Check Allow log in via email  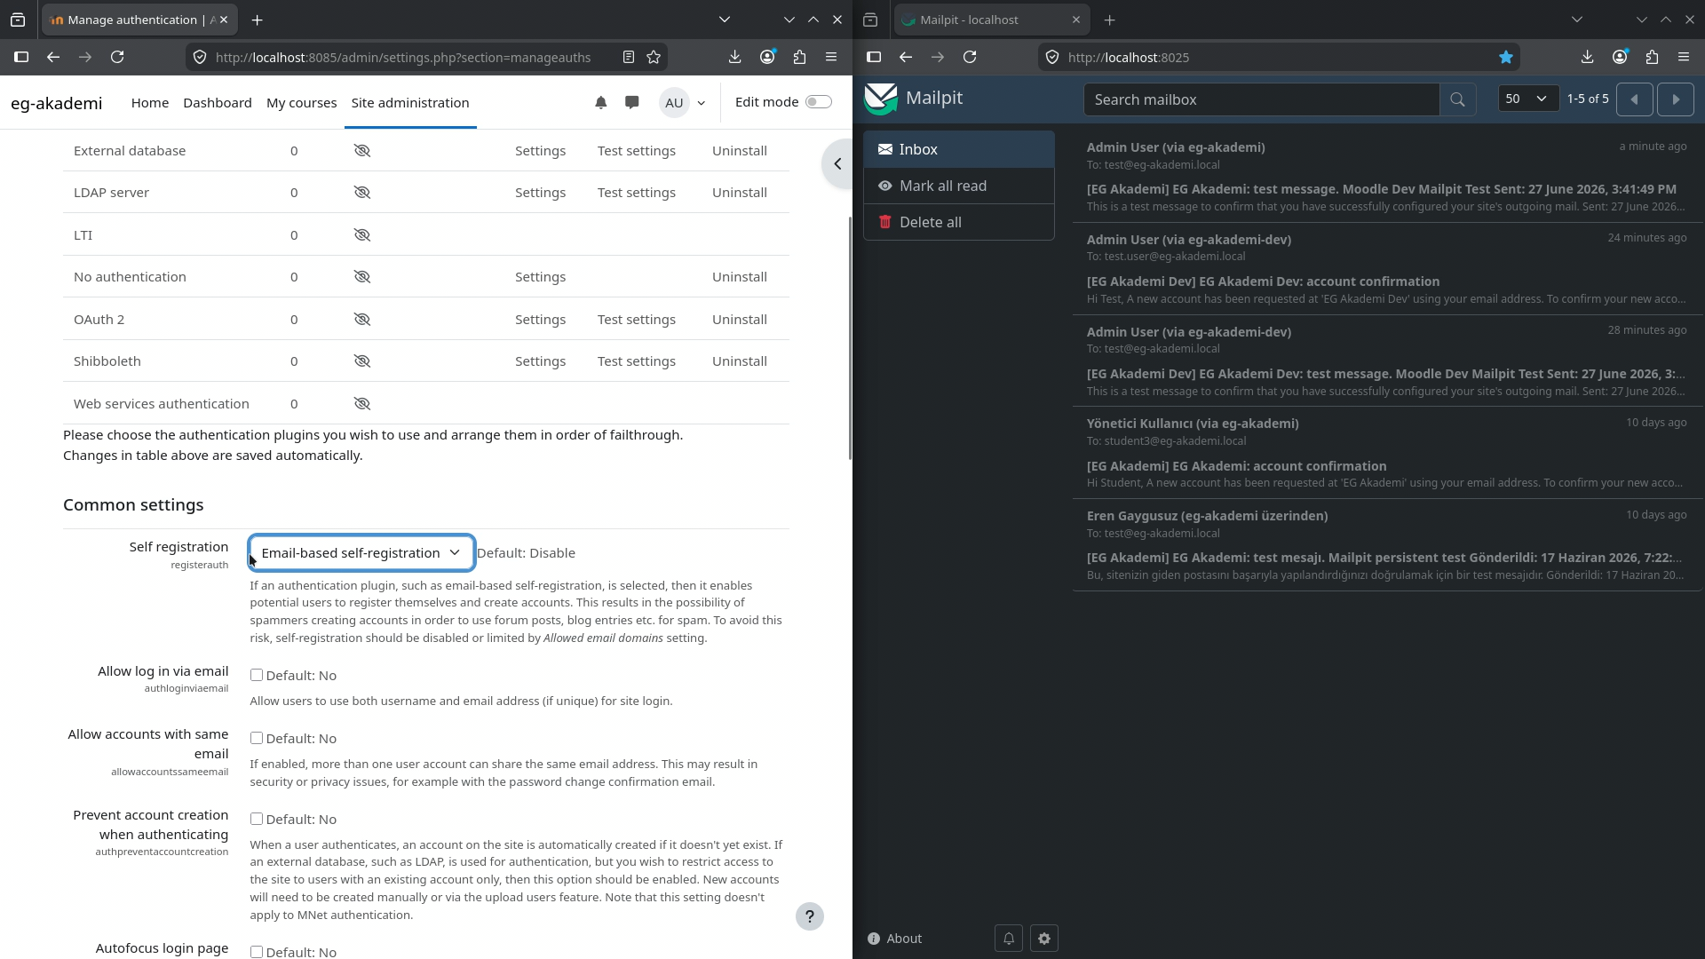click(257, 676)
